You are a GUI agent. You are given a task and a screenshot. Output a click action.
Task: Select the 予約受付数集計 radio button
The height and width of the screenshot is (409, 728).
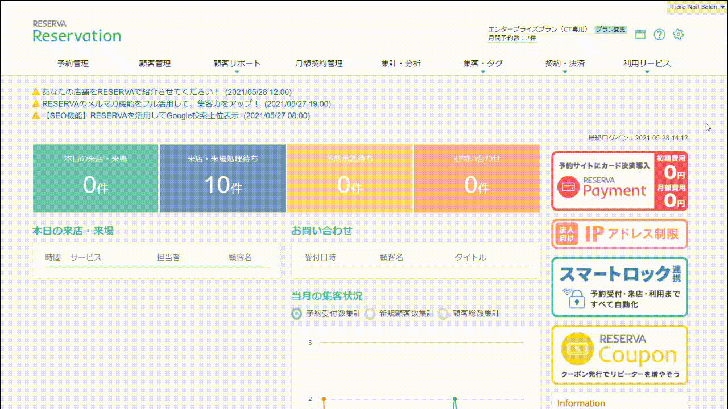coord(296,313)
